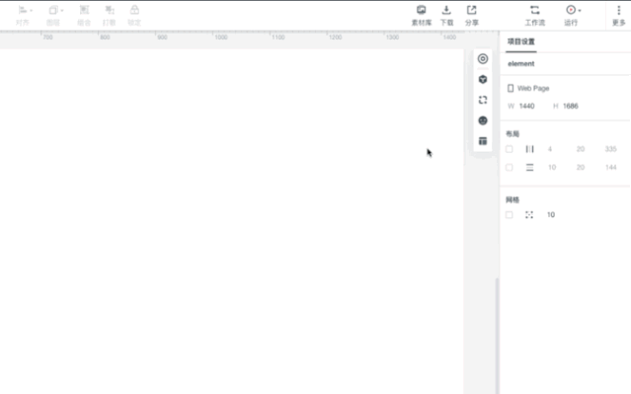This screenshot has width=631, height=394.
Task: Click the height field showing 1686
Action: [x=571, y=106]
